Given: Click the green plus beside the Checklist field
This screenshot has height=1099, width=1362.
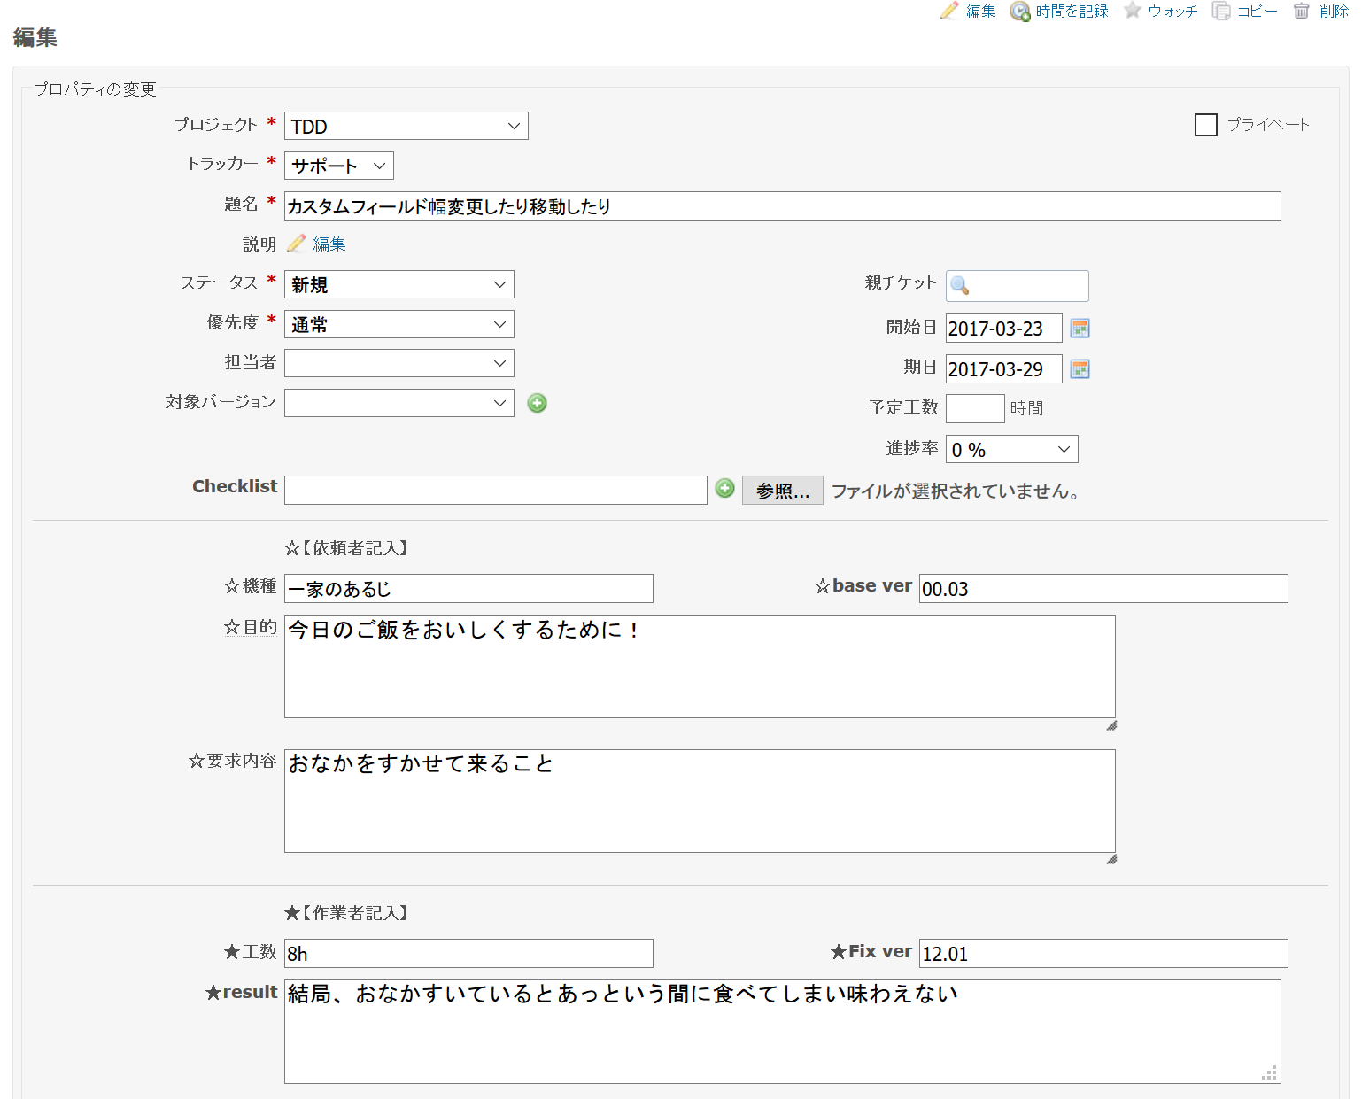Looking at the screenshot, I should 724,489.
